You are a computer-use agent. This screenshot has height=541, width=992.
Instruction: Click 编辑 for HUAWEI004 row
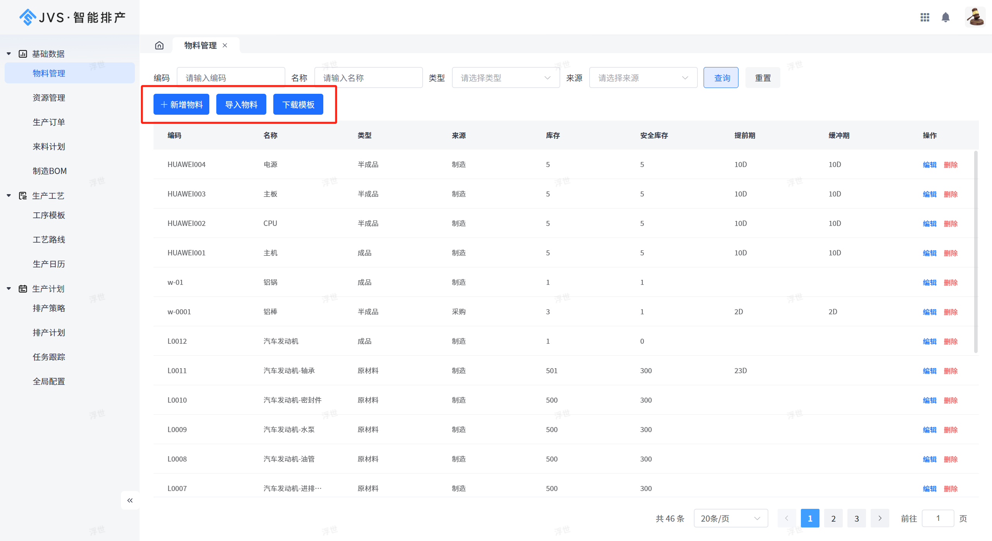[x=929, y=165]
